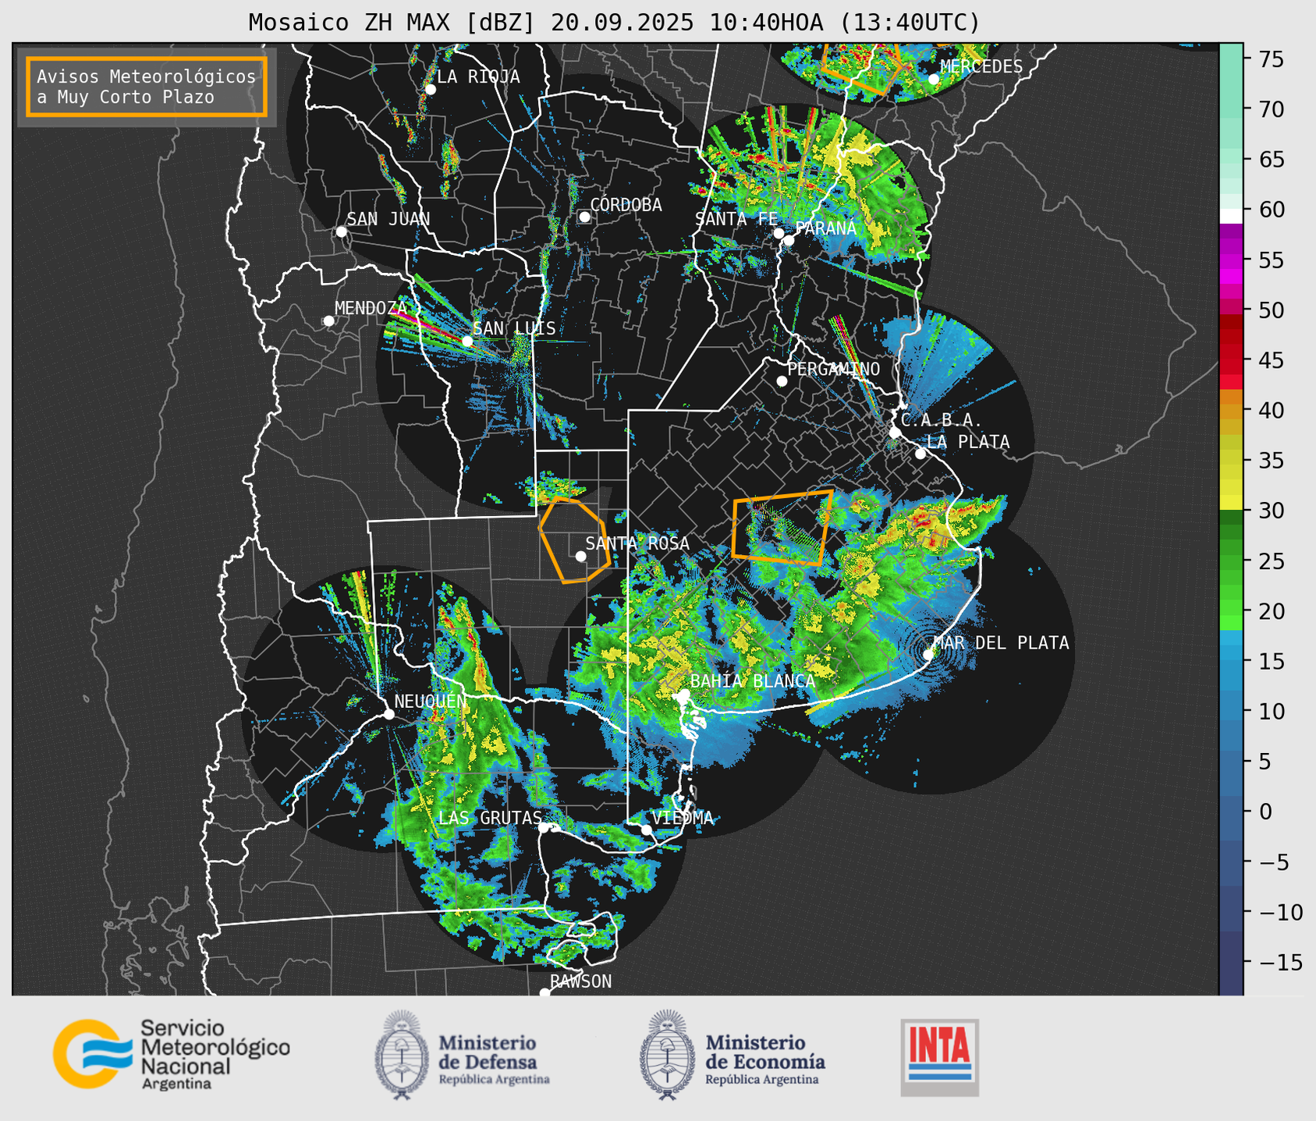Click the Servicio Meteorológico Nacional logo
Image resolution: width=1316 pixels, height=1121 pixels.
[172, 1054]
